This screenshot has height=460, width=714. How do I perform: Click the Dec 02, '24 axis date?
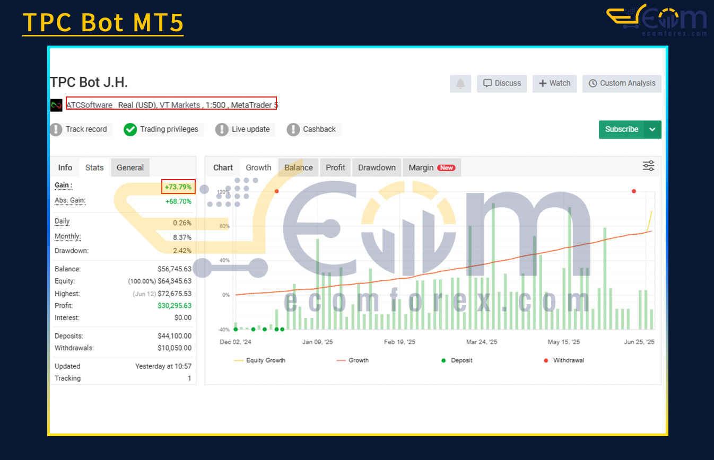point(235,342)
